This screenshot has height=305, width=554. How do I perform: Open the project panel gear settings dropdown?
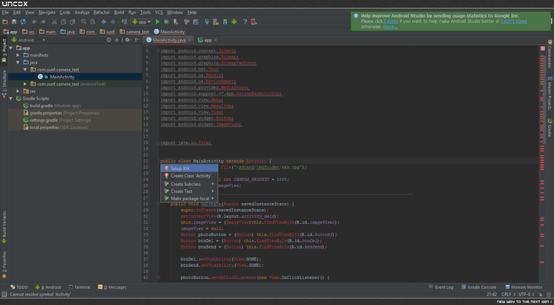tap(128, 40)
